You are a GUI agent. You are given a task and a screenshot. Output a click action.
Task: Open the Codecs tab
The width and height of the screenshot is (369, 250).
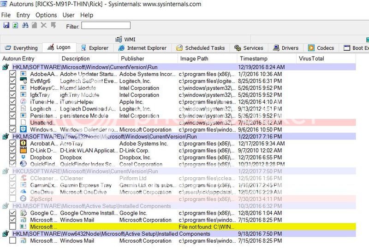pyautogui.click(x=321, y=48)
